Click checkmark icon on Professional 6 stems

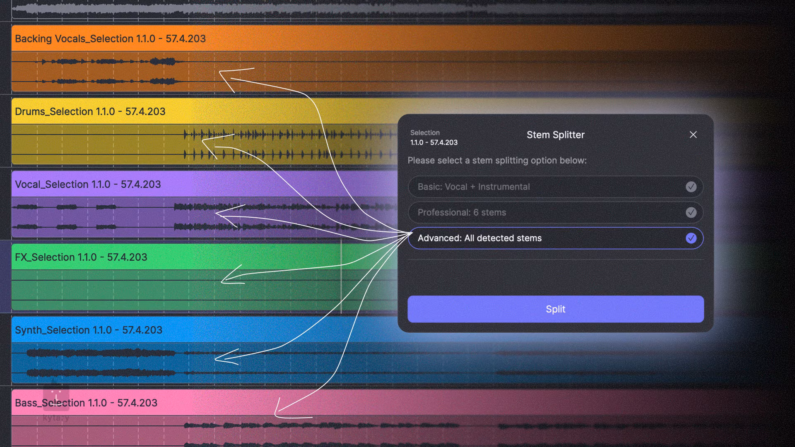[x=691, y=212]
